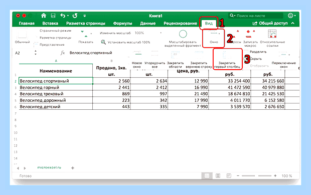This screenshot has width=311, height=195.
Task: Open the 'Показать' dropdown
Action: 86,37
